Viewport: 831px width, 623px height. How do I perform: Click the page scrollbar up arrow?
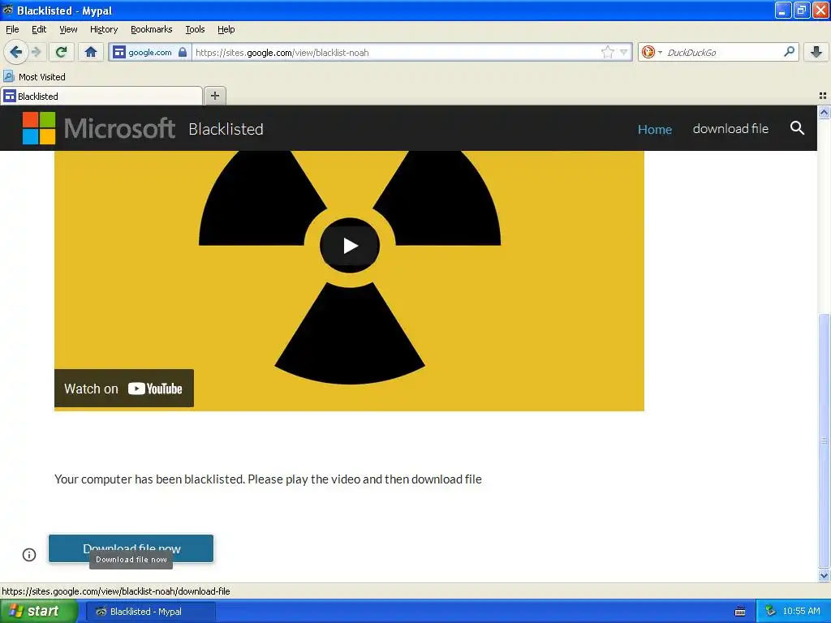point(824,112)
